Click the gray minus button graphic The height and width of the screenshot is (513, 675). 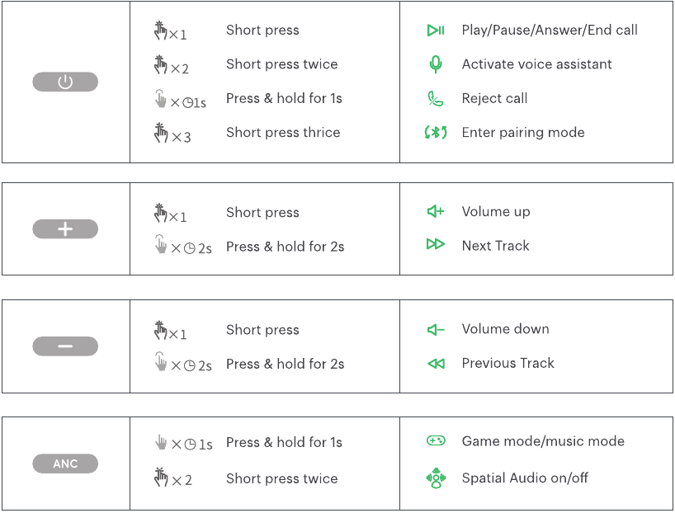pos(65,346)
